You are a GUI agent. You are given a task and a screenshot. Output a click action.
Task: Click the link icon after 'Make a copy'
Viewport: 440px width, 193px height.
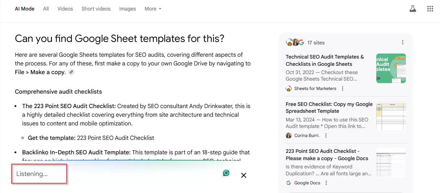(71, 72)
